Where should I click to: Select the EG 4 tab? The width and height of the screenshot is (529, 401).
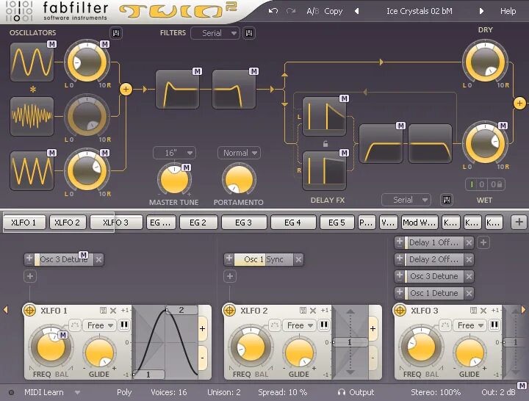[293, 223]
